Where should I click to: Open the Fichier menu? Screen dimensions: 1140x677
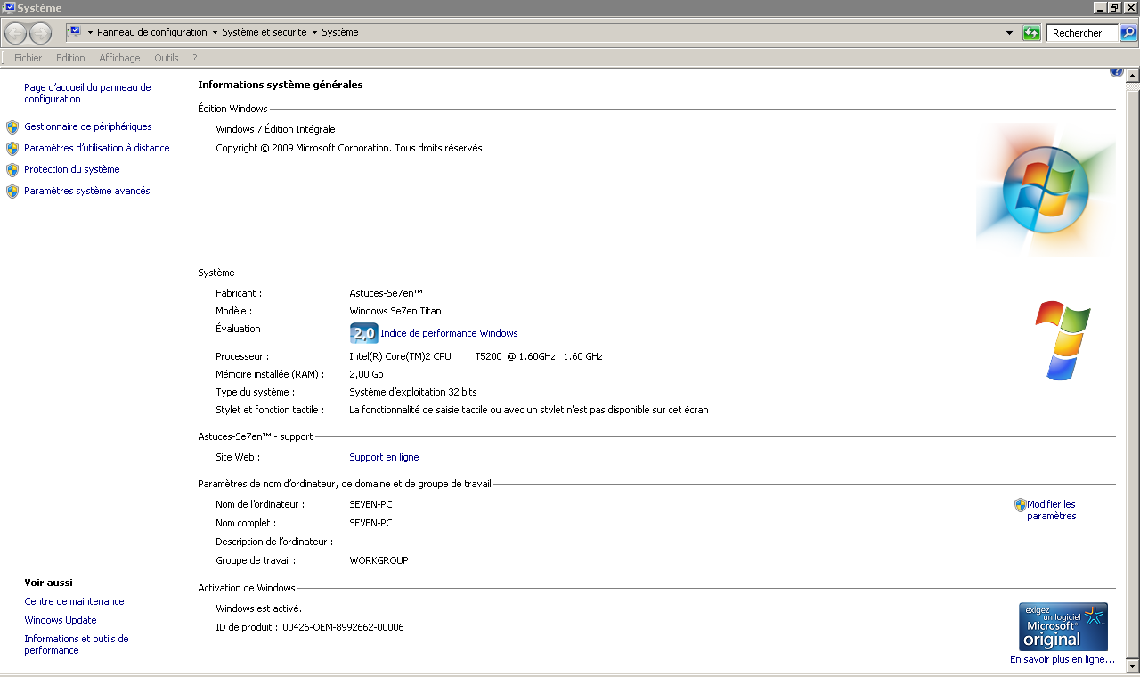tap(28, 58)
